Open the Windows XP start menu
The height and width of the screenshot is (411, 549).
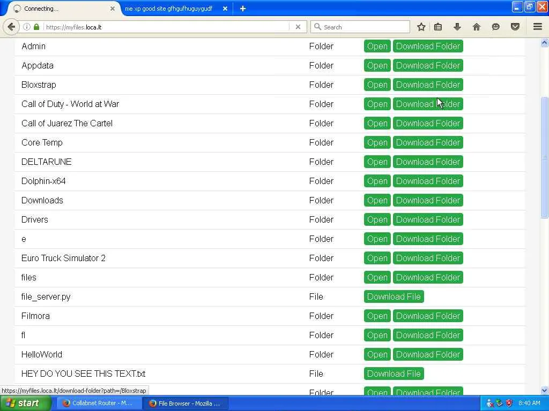[x=25, y=404]
